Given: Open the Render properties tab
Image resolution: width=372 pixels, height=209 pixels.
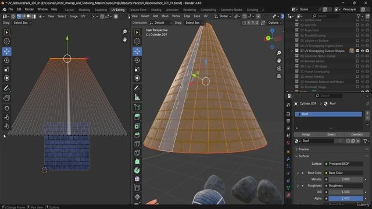Looking at the screenshot, I should point(288,114).
